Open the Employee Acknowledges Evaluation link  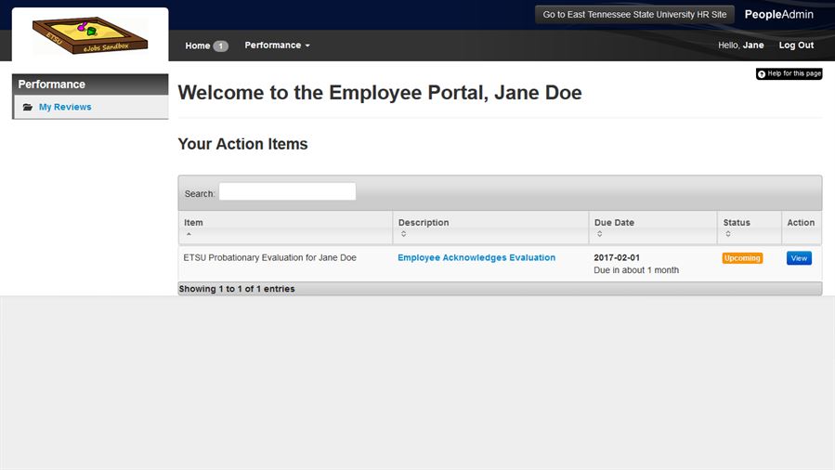click(x=476, y=258)
